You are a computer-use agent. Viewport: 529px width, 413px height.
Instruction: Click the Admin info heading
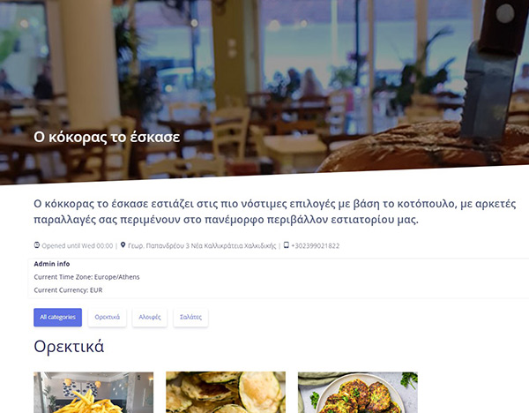[x=52, y=264]
